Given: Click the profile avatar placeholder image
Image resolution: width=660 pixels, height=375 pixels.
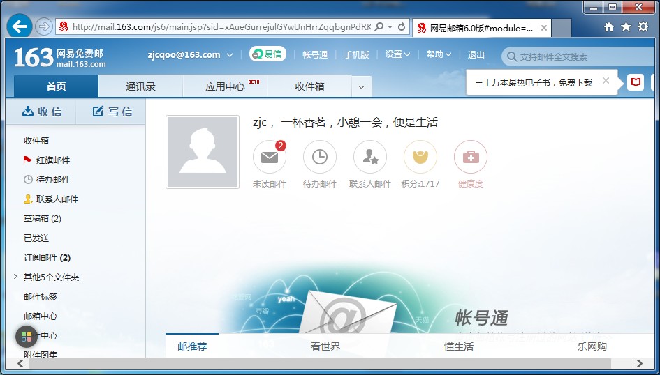Looking at the screenshot, I should click(x=203, y=152).
